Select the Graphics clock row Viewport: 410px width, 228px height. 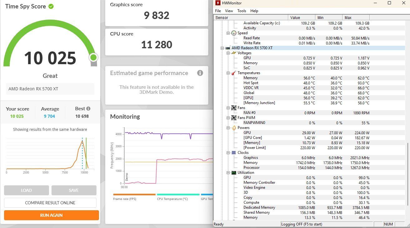click(x=309, y=158)
